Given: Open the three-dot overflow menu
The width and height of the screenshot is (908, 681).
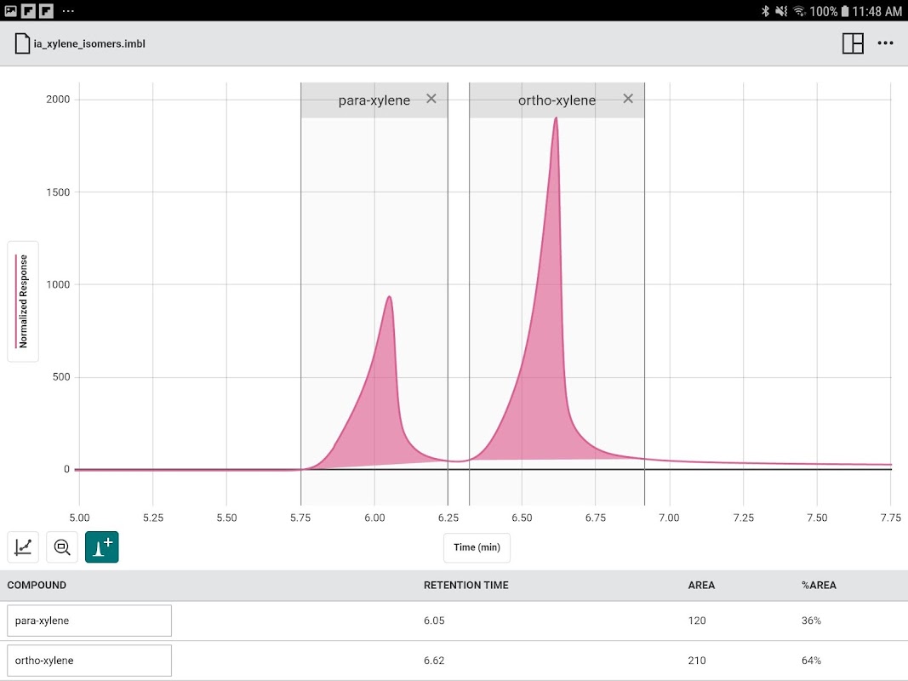Looking at the screenshot, I should (x=885, y=43).
